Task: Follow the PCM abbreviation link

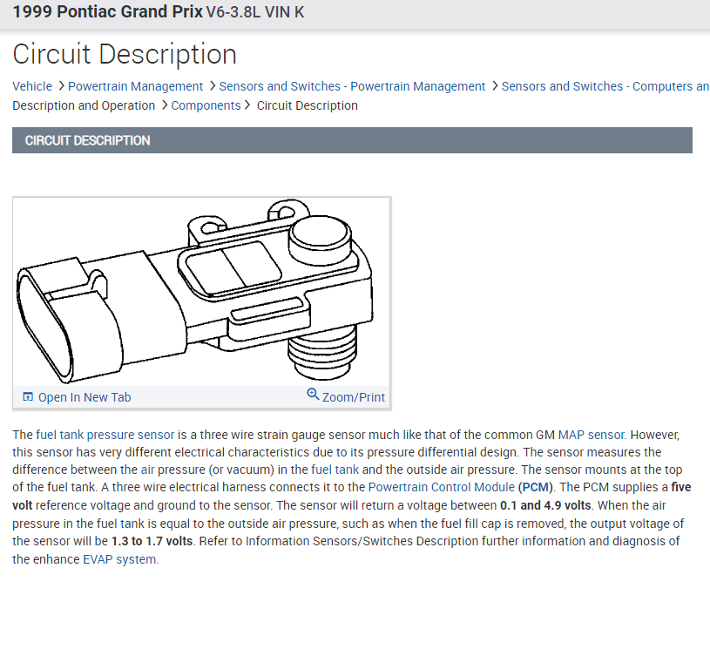Action: pyautogui.click(x=536, y=487)
